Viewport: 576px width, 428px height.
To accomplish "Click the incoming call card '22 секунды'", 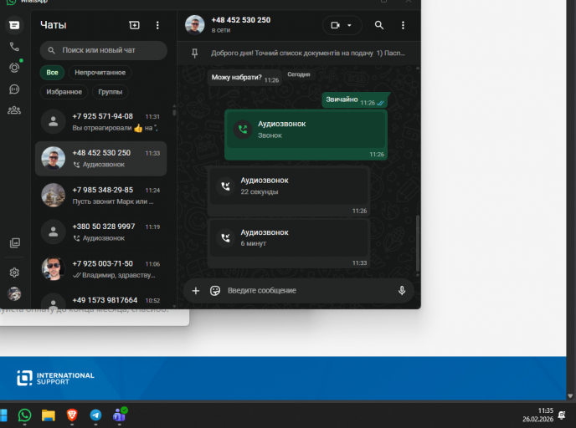I will (288, 191).
